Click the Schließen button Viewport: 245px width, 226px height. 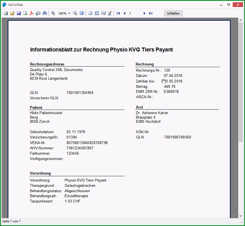173,13
